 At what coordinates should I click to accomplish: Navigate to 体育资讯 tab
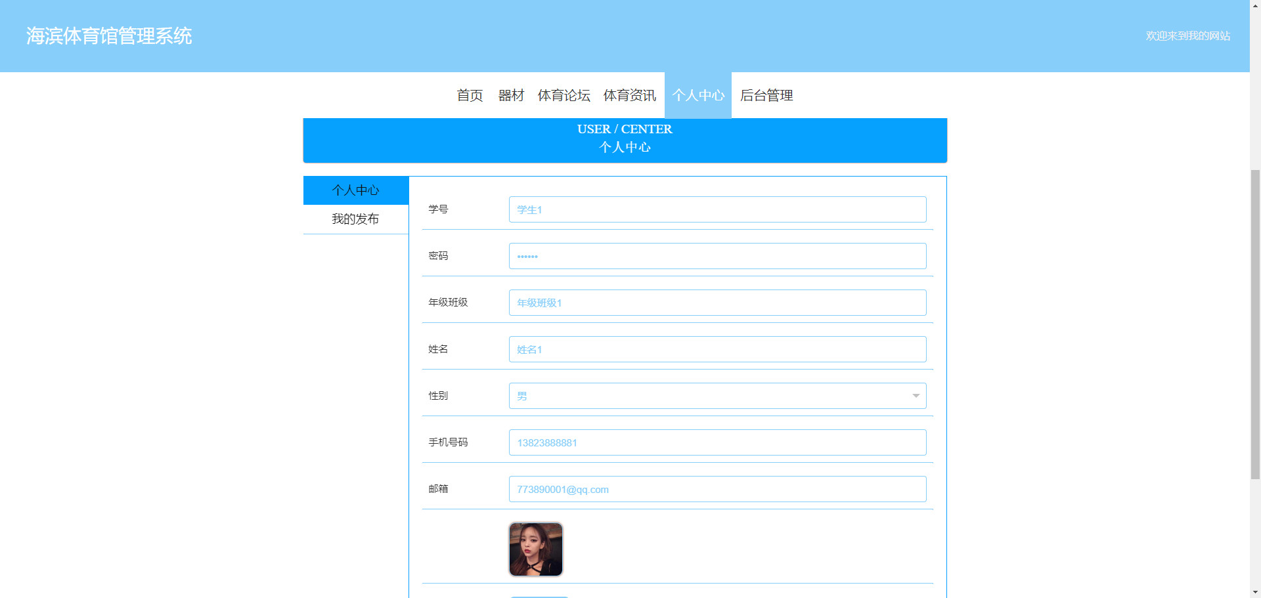pyautogui.click(x=629, y=96)
